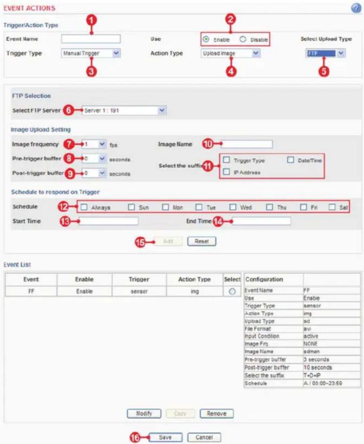Click the sensor cell in Event List
Image resolution: width=364 pixels, height=444 pixels.
(139, 291)
